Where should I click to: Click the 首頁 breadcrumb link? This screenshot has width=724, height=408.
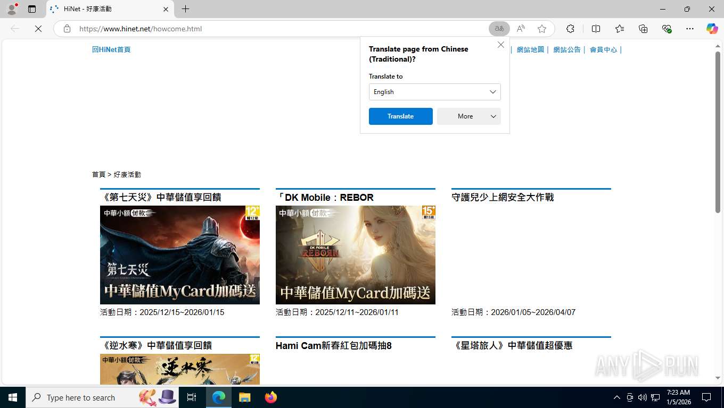pos(98,174)
